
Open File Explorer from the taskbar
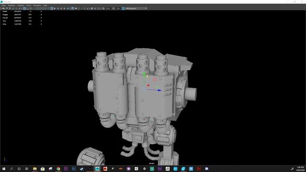(35, 169)
